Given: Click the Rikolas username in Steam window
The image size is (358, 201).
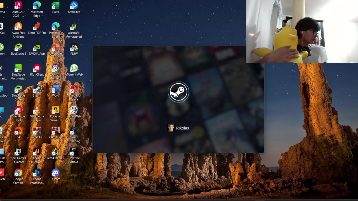Looking at the screenshot, I should (x=182, y=128).
